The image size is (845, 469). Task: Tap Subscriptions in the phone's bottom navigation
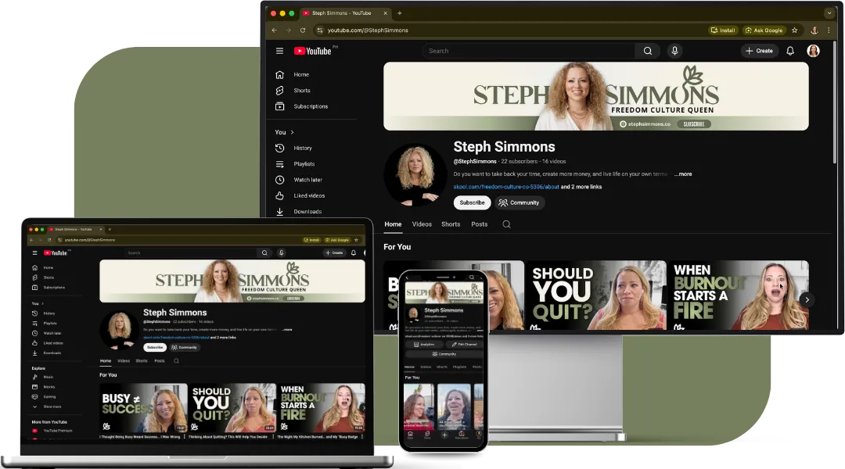click(462, 435)
